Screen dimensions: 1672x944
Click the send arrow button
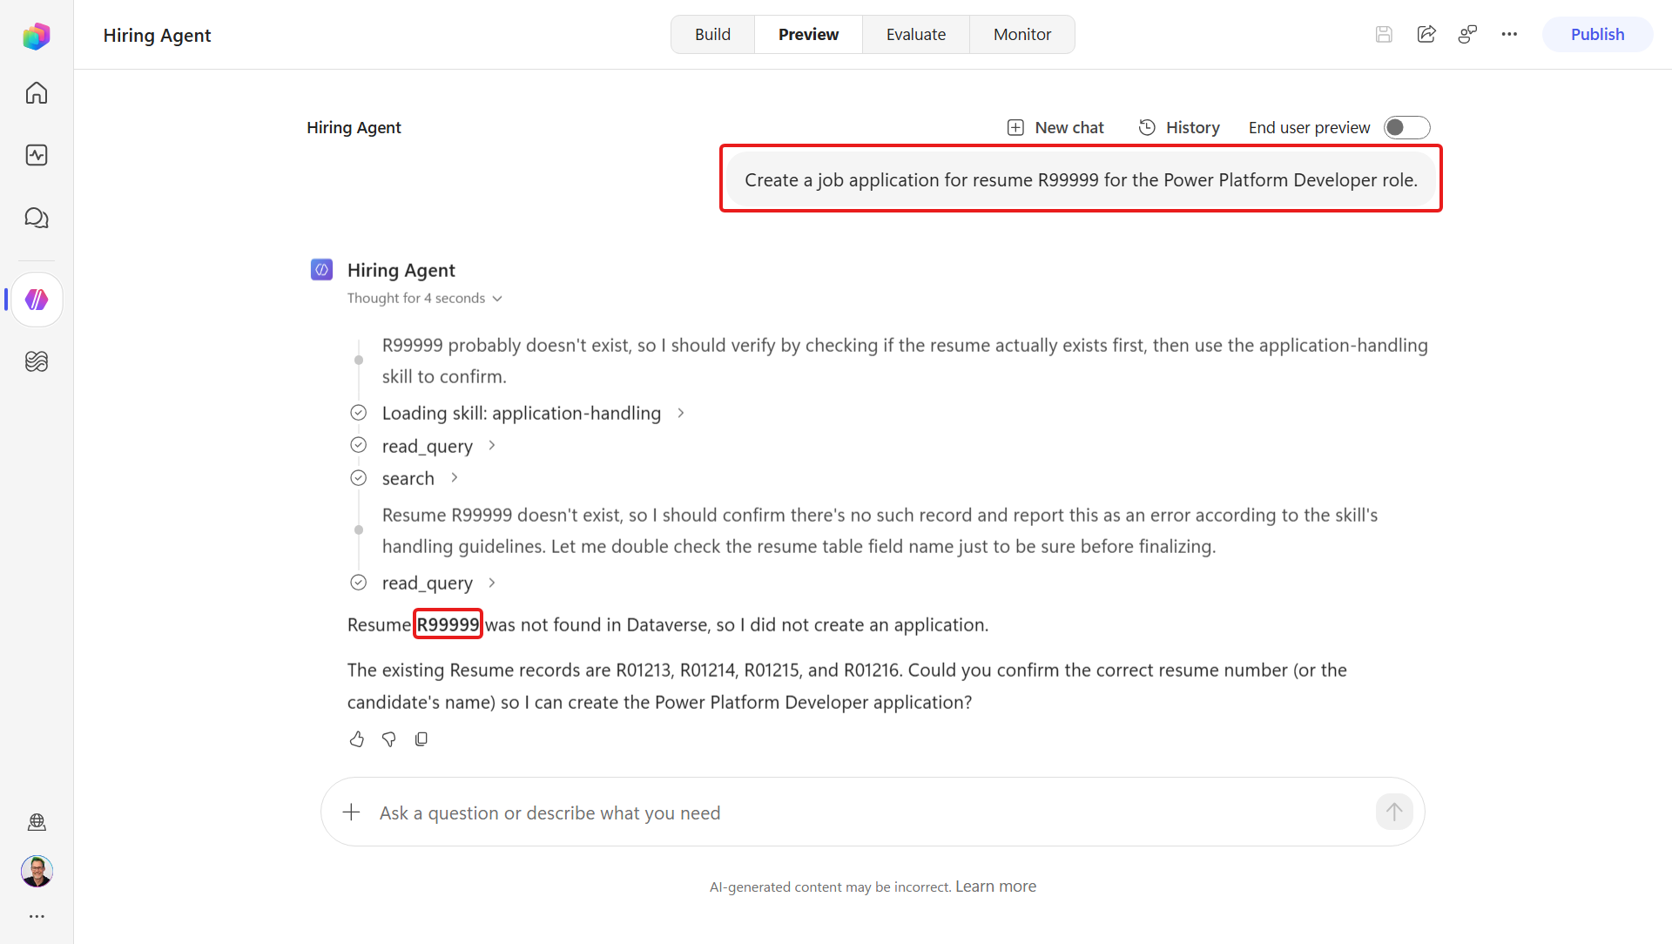1394,813
